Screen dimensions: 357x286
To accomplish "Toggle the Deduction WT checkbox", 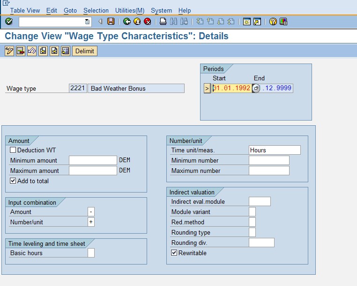I will (13, 150).
